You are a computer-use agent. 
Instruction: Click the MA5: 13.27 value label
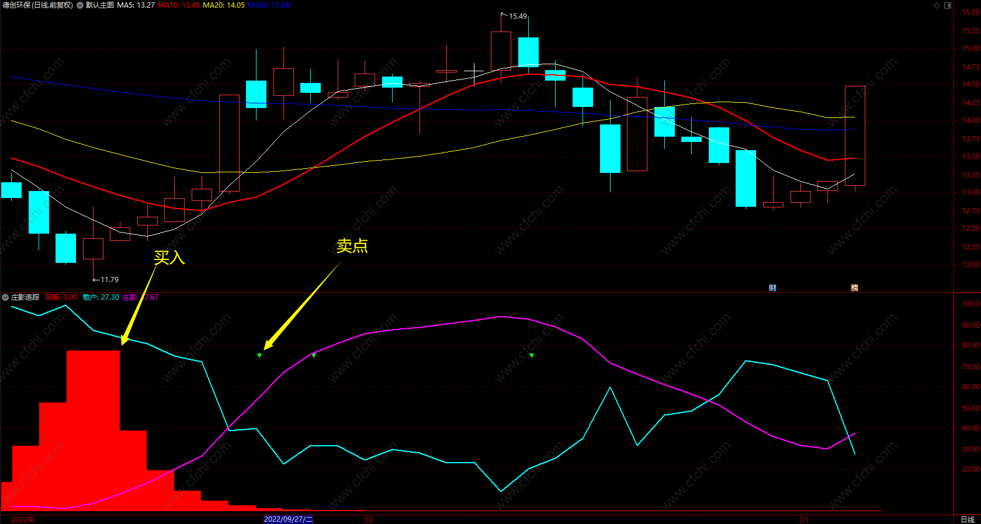pos(136,5)
